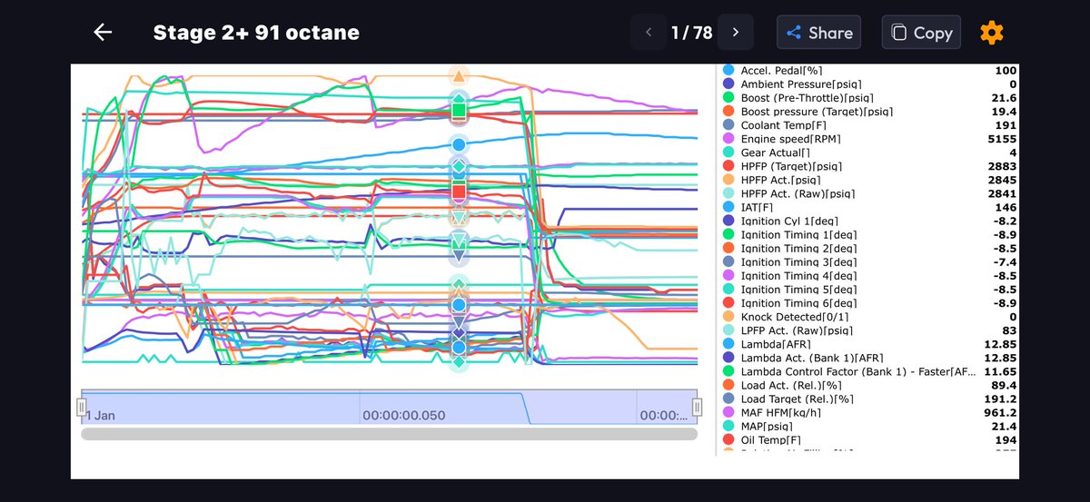This screenshot has width=1090, height=502.
Task: Click the Lambda[AFR] color dot
Action: (x=728, y=344)
